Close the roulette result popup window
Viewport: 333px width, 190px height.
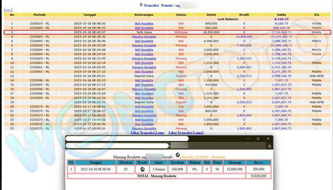pos(268,138)
